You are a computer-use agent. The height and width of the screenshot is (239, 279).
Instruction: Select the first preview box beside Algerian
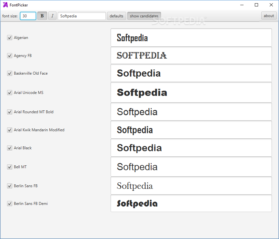pos(191,38)
